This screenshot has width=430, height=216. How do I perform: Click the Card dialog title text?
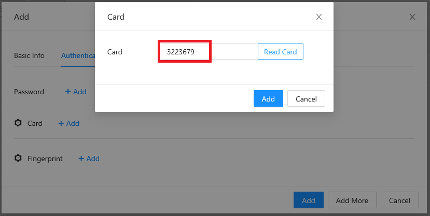click(116, 17)
